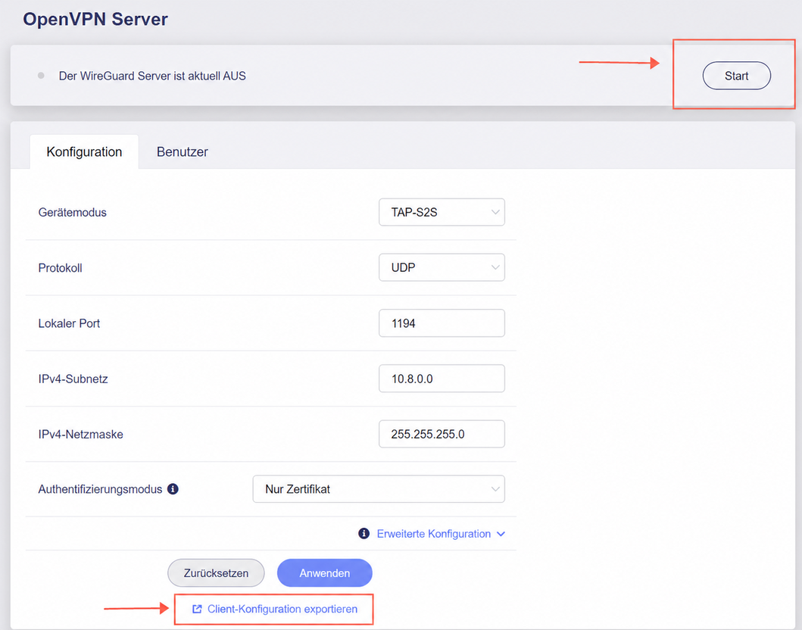The image size is (802, 630).
Task: Click the 'Protokoll' label
Action: [61, 268]
